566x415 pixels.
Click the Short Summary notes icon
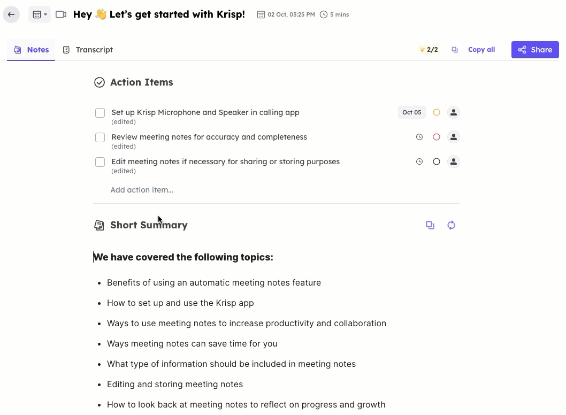[x=100, y=225]
